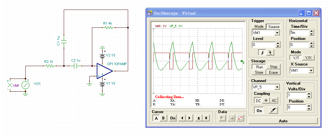Increase vertical Position value
Screen dimensions: 328x137
[309, 106]
